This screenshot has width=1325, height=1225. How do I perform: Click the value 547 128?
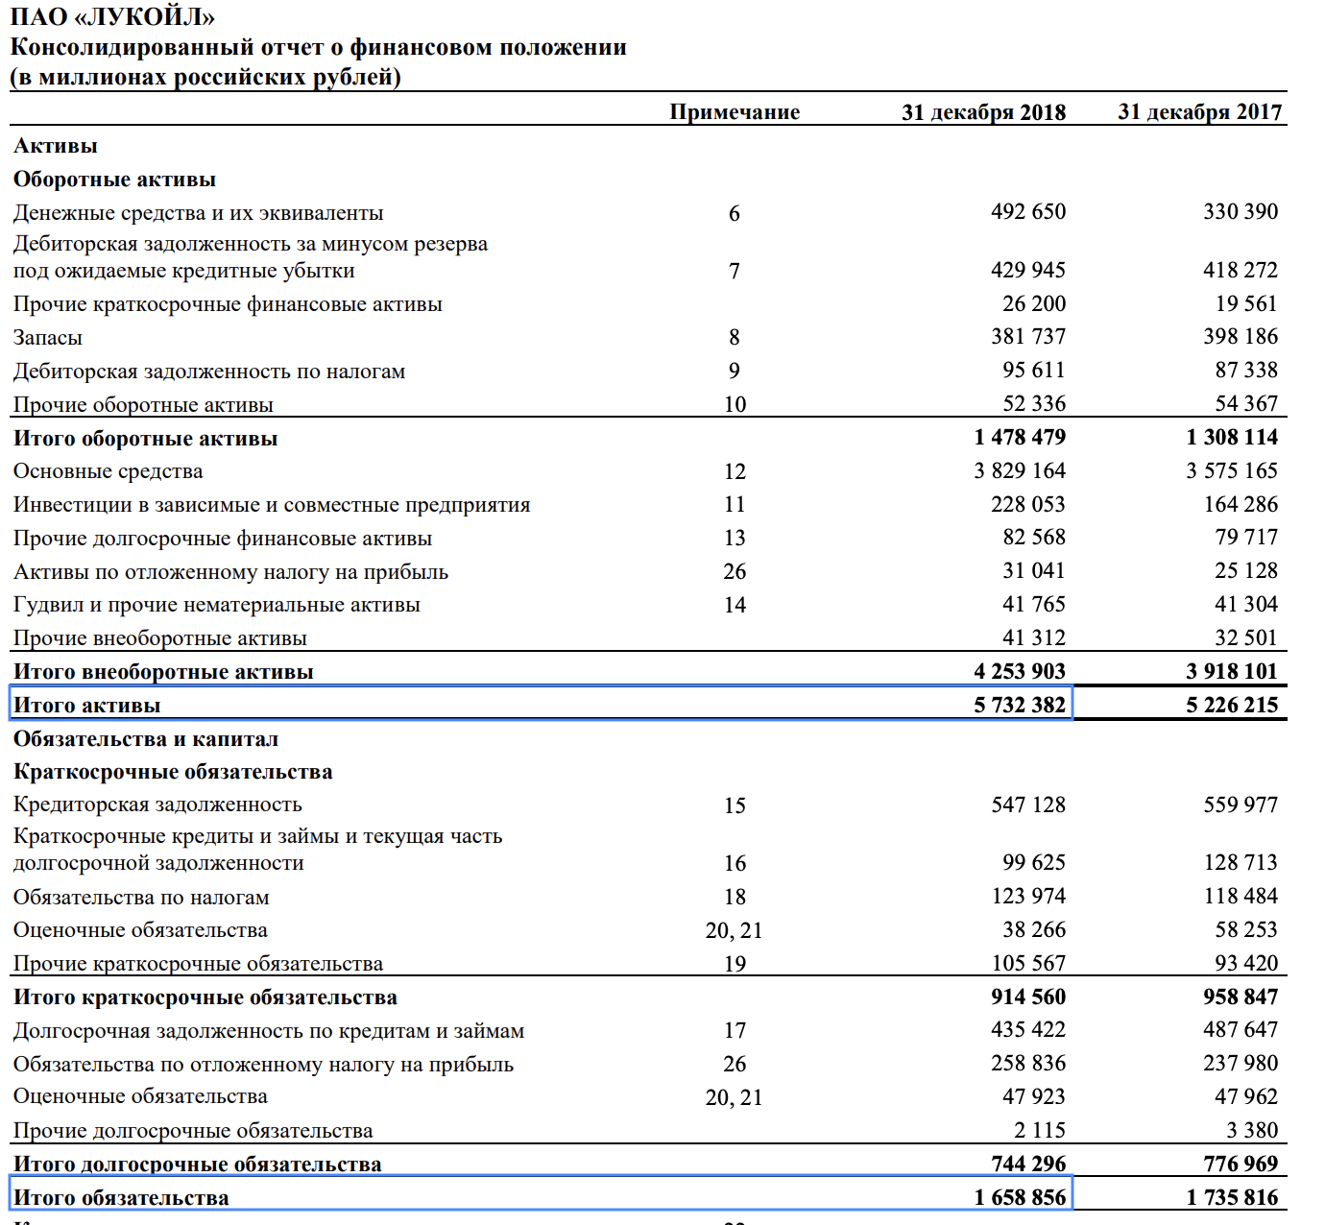(1028, 805)
